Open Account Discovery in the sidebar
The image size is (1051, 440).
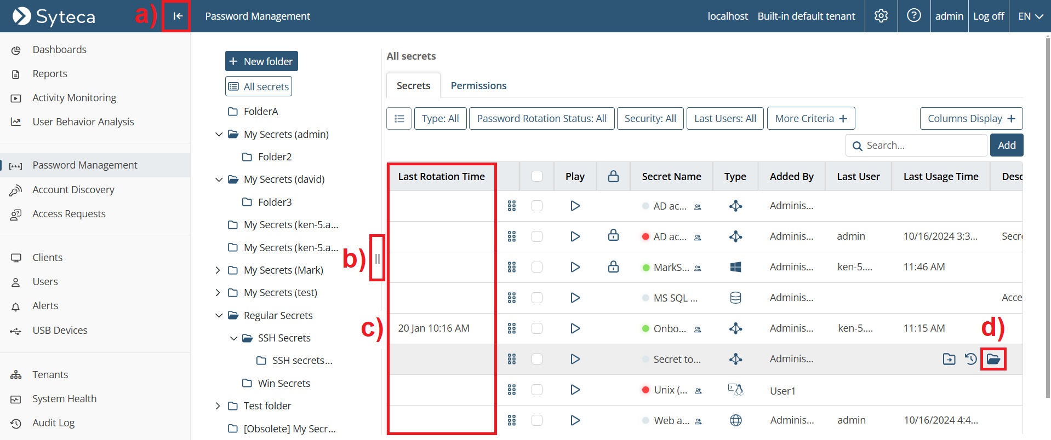[73, 190]
